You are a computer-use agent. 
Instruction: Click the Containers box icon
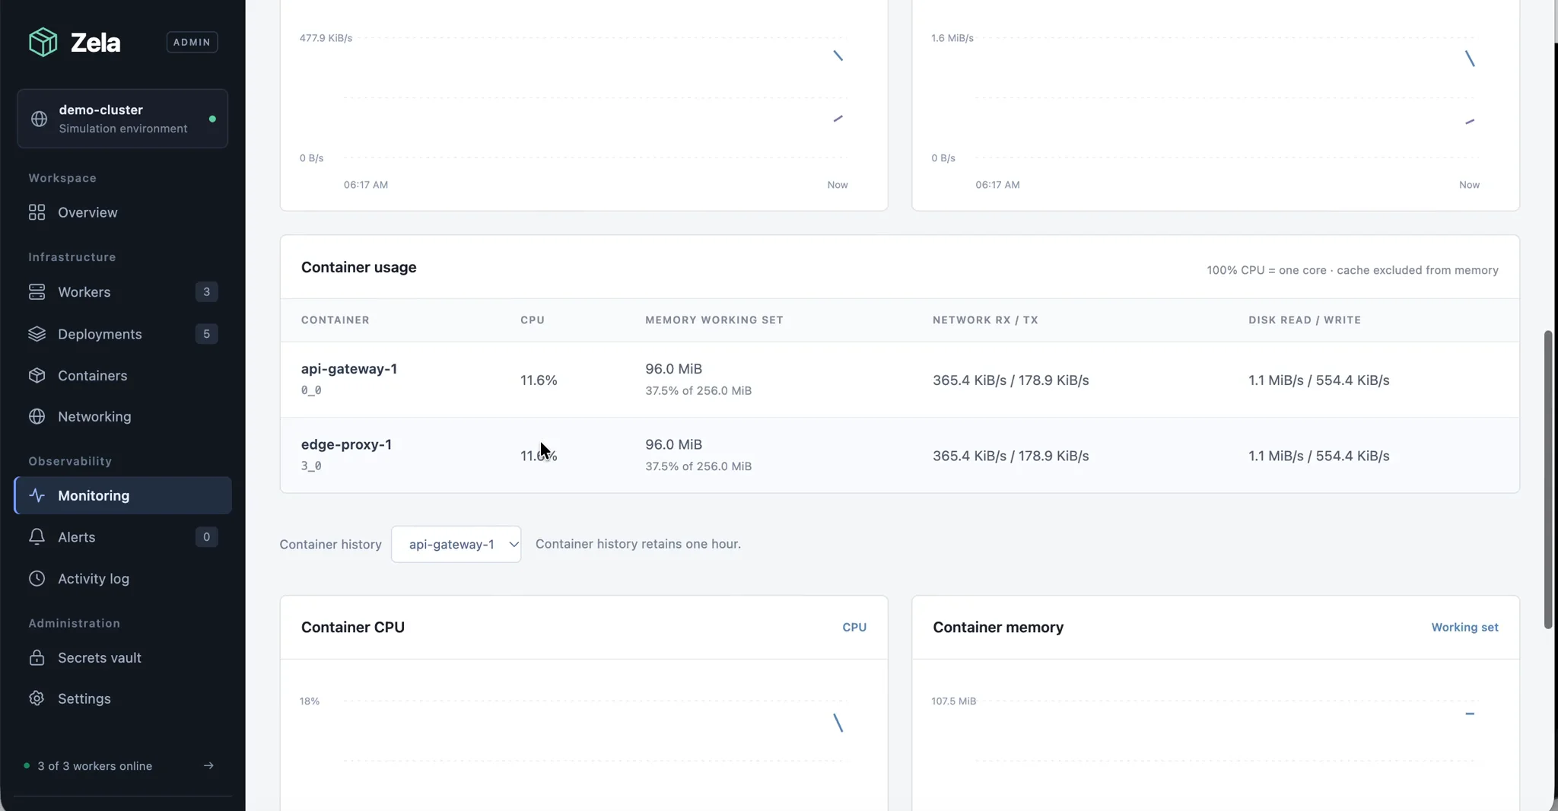click(37, 376)
